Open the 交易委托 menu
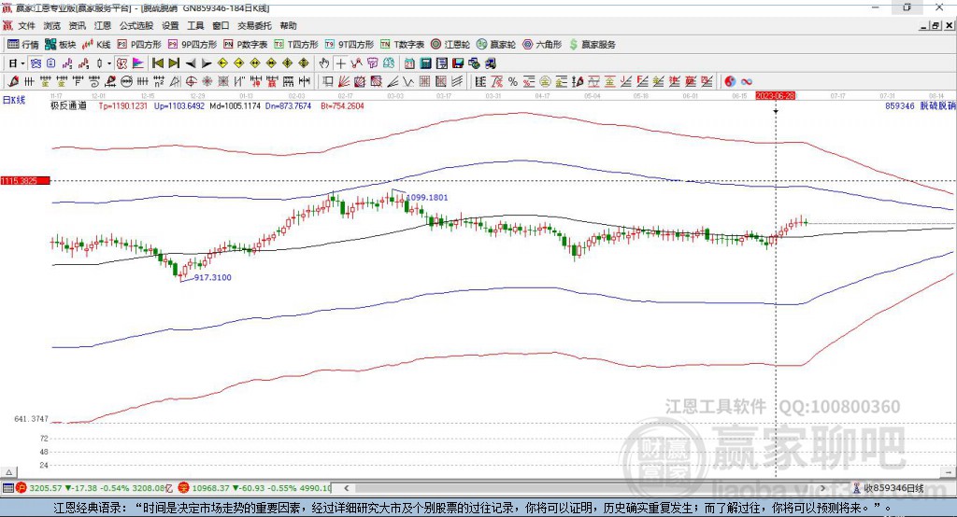Screen dimensions: 957x517 [254, 25]
